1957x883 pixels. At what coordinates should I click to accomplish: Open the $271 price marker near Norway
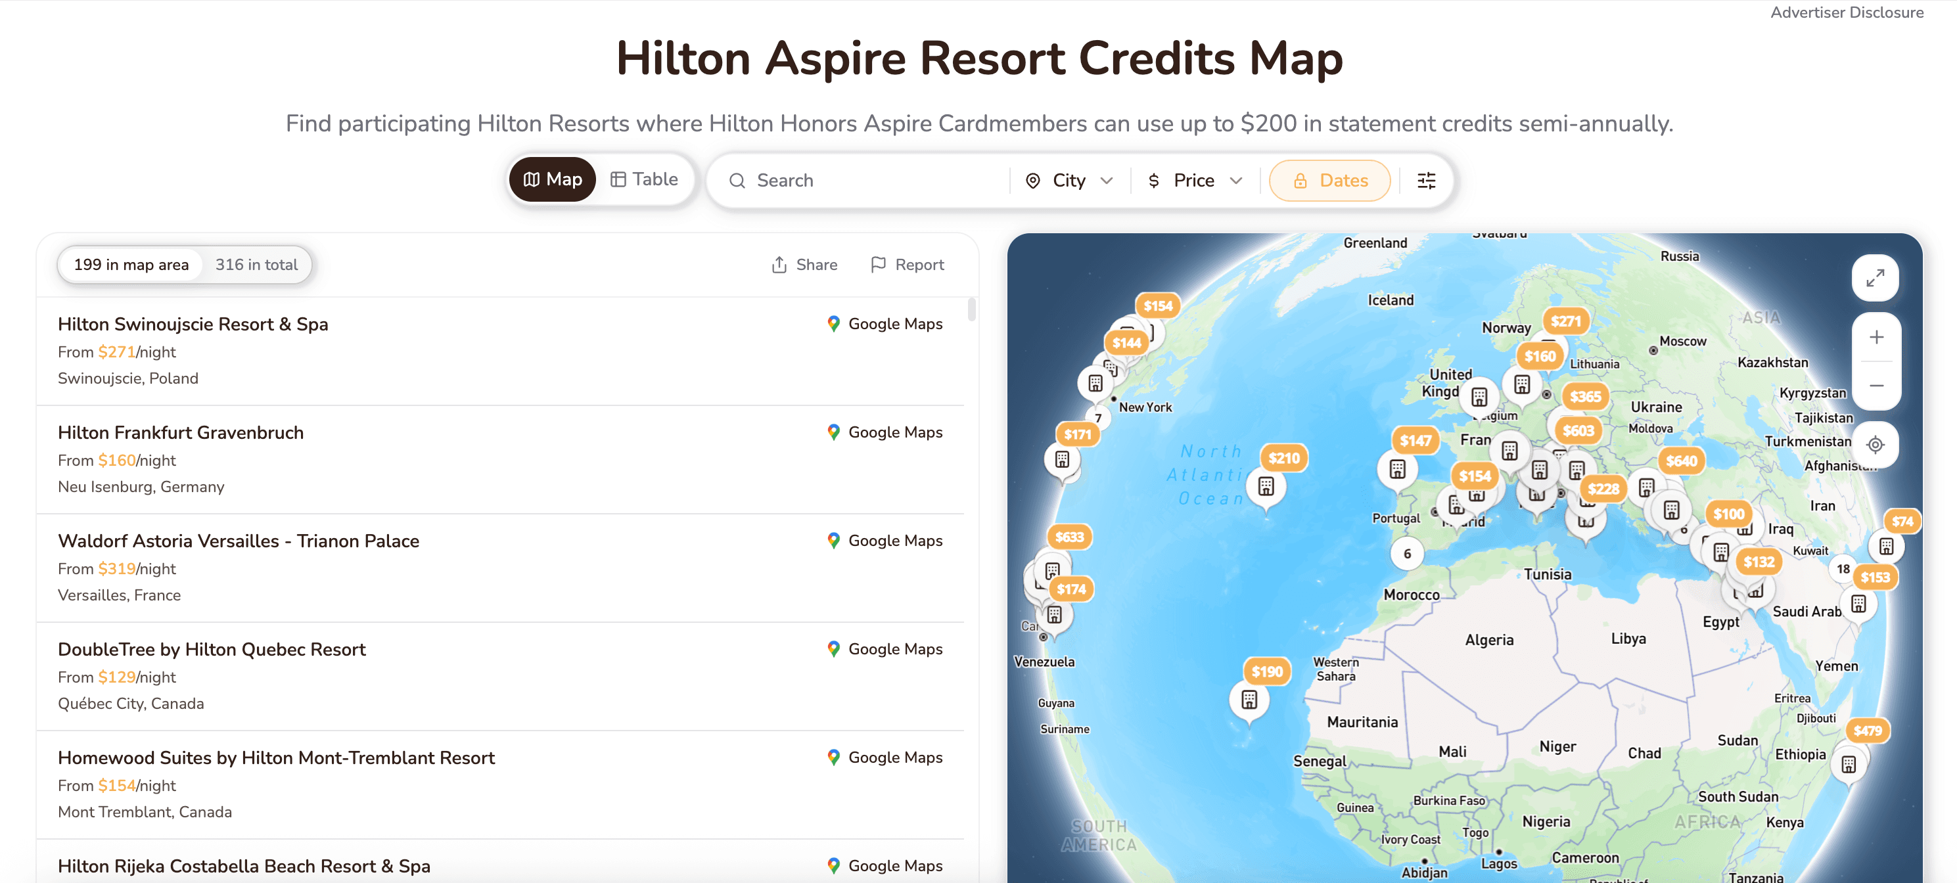[1565, 321]
